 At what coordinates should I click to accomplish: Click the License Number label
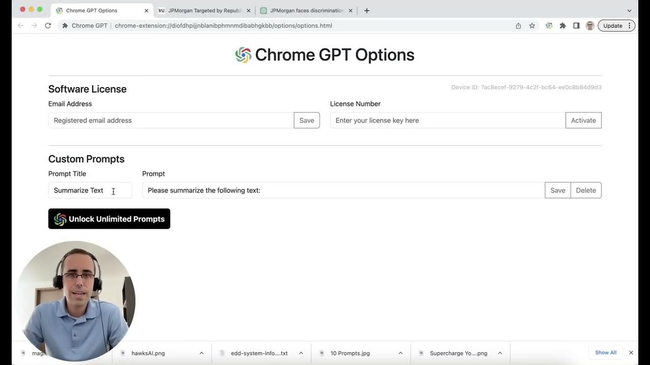click(x=355, y=104)
